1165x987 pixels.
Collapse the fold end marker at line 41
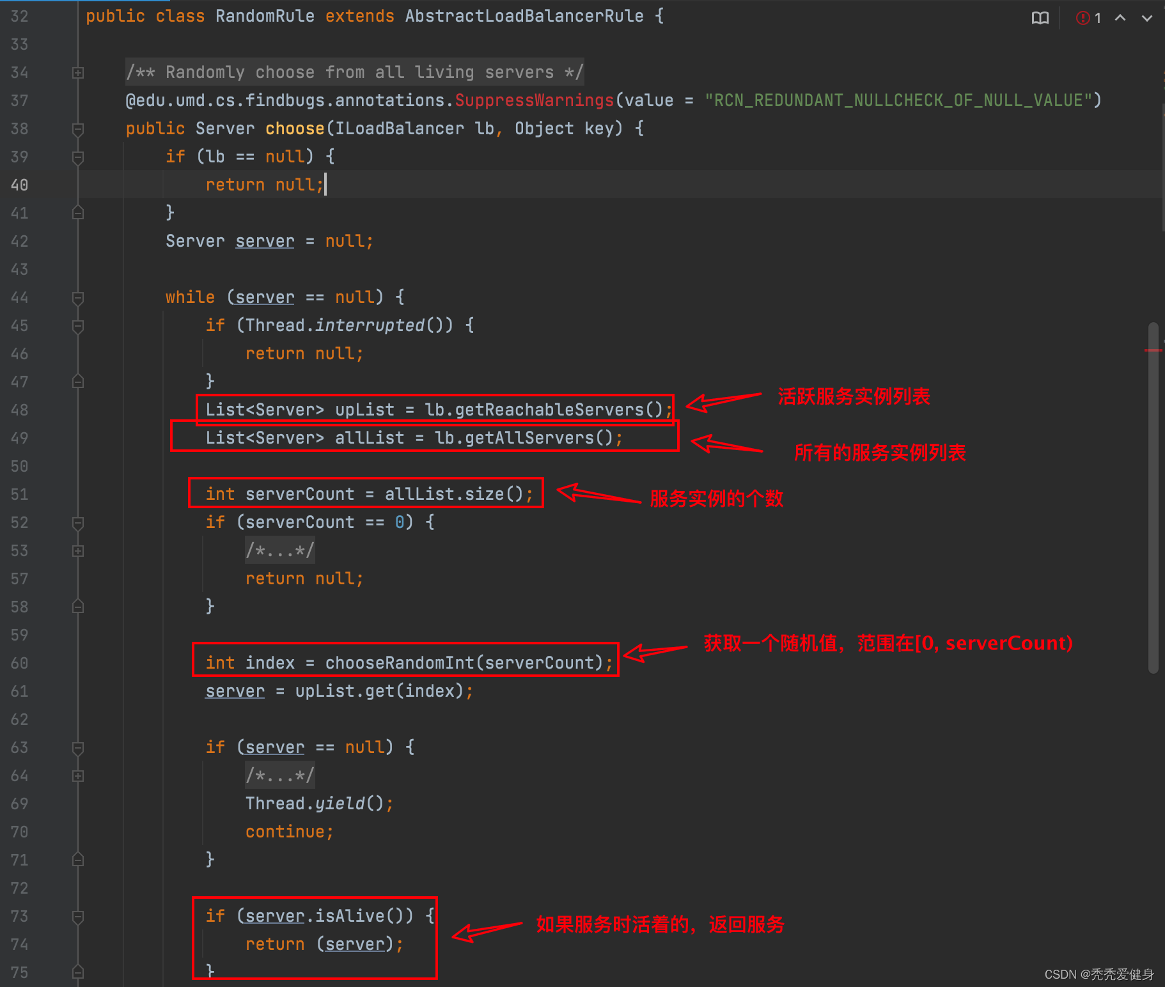78,213
